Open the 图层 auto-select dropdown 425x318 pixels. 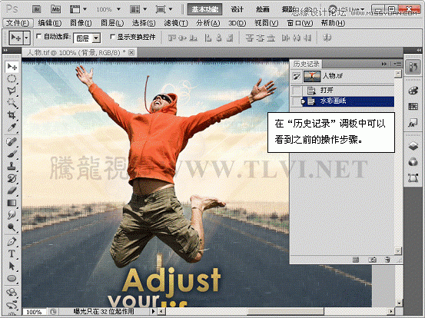96,38
